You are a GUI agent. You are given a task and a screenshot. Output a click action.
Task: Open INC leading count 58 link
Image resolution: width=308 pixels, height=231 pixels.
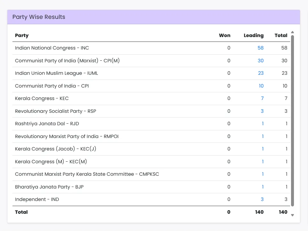[x=260, y=48]
